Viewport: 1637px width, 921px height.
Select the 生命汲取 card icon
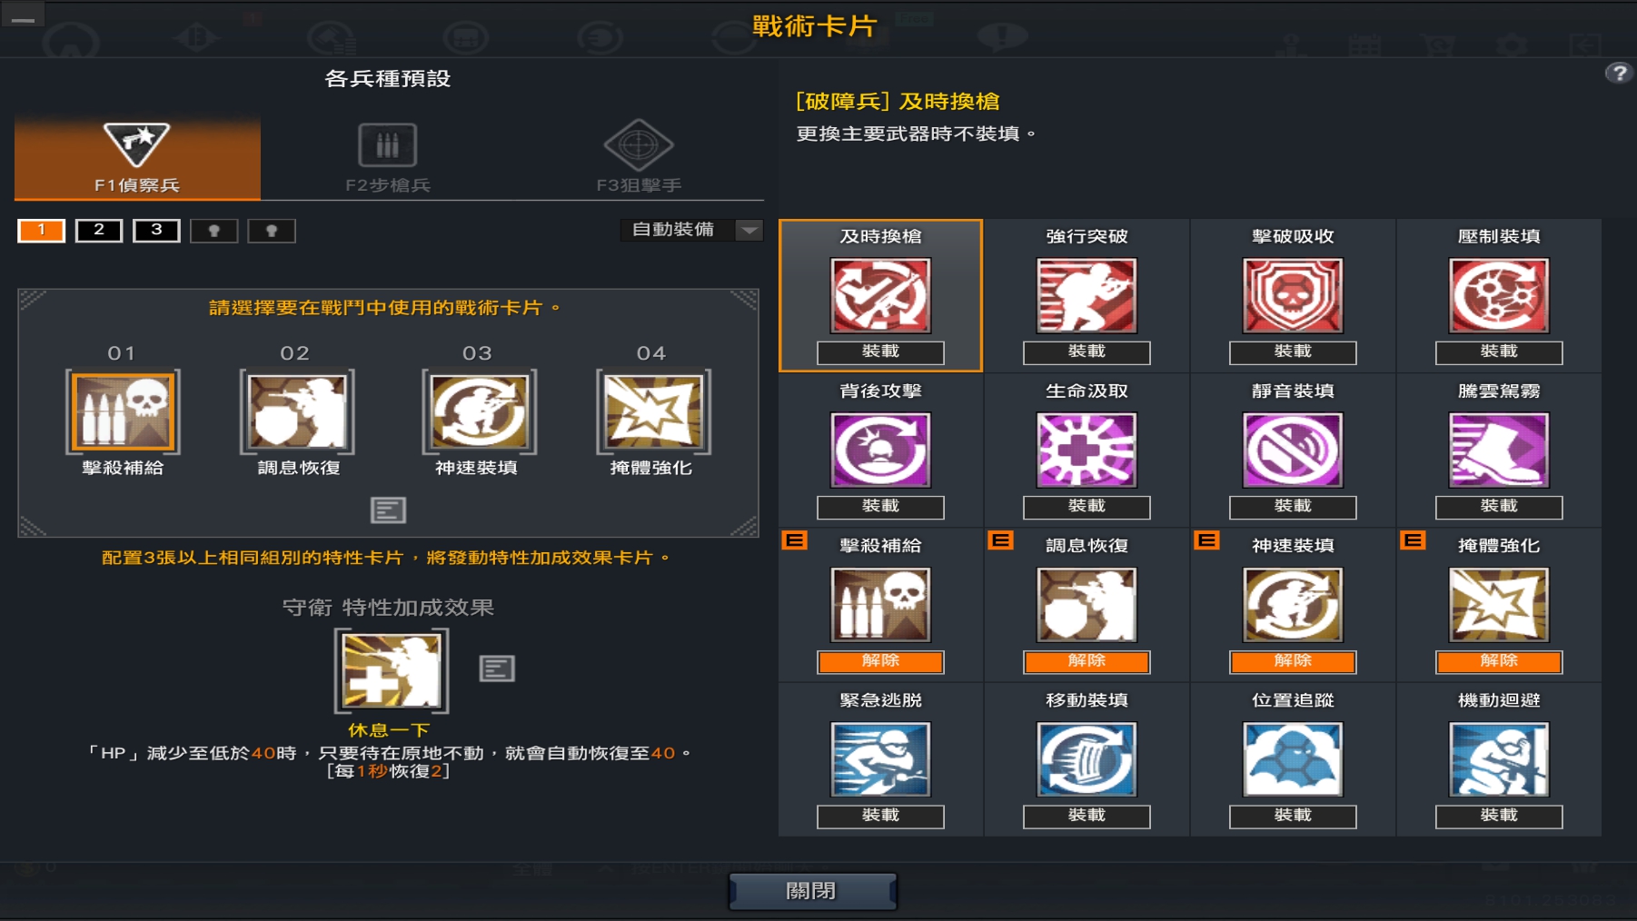(1086, 450)
